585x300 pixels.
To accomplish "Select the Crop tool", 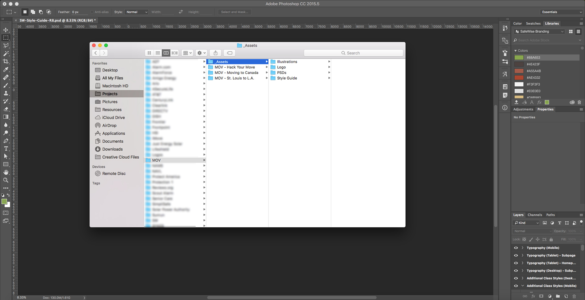I will 6,61.
